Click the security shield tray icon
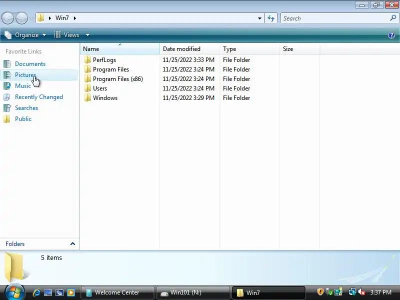The image size is (400, 300). coord(320,291)
